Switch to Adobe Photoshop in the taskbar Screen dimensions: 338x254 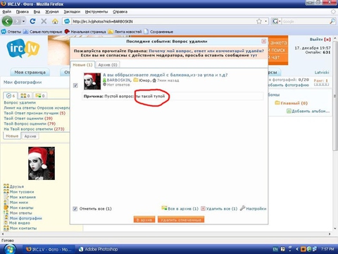coord(98,249)
